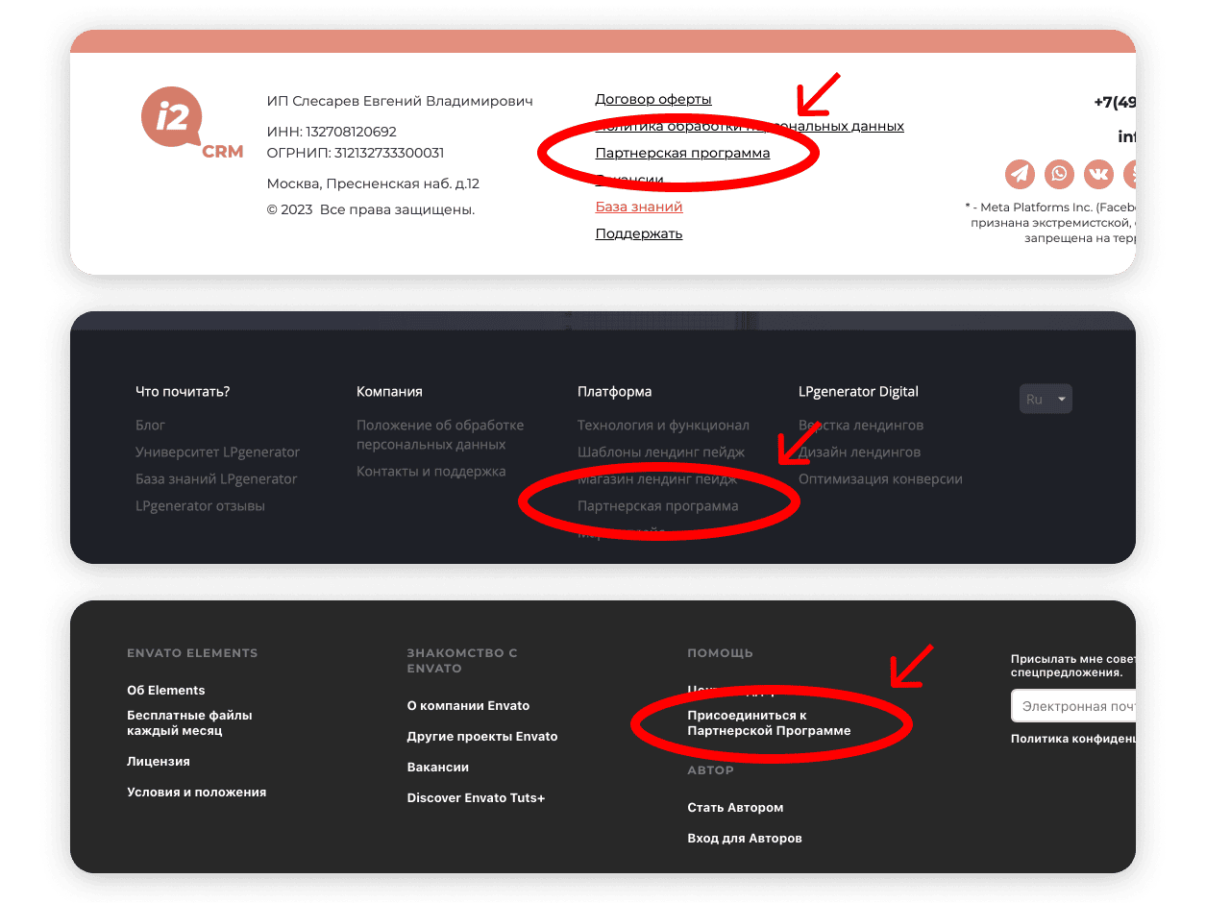Select the ИНН: 132708120692 text

click(332, 132)
